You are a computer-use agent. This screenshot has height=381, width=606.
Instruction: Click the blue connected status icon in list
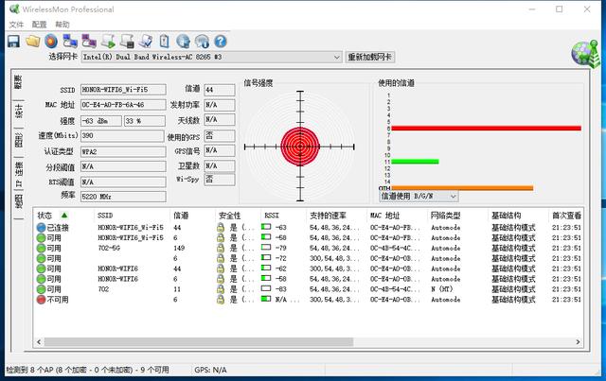click(42, 227)
